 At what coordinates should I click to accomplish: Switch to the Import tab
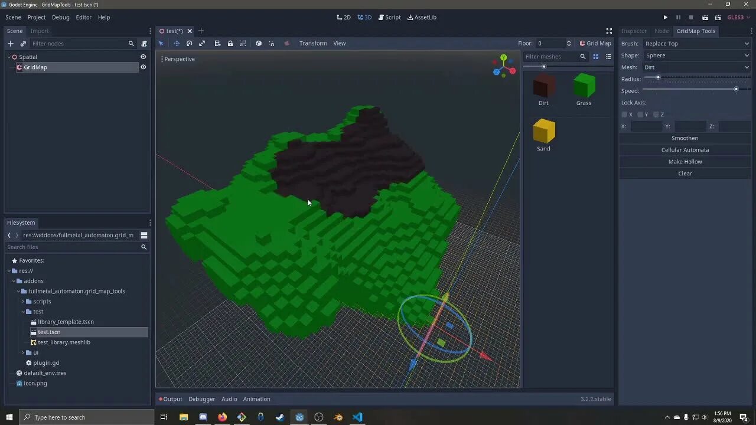pos(40,31)
